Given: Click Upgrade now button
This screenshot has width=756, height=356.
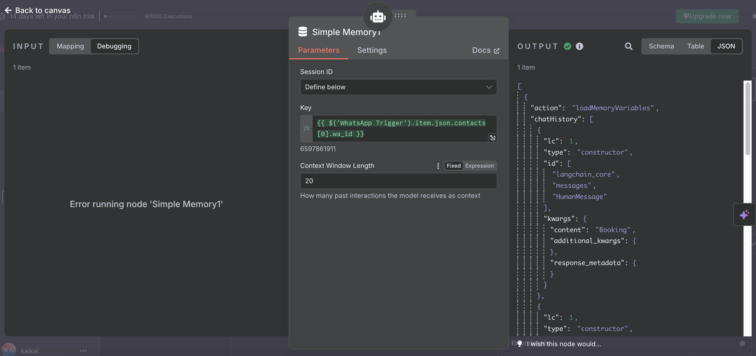Looking at the screenshot, I should 707,16.
